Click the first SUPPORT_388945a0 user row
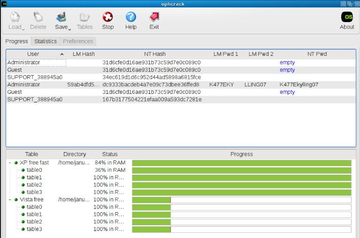 tap(35, 77)
